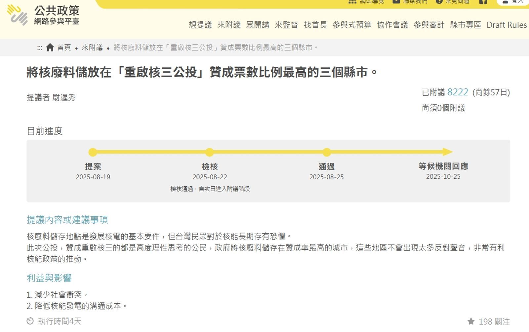
Task: Select 來監督 in the navigation bar
Action: pos(286,25)
